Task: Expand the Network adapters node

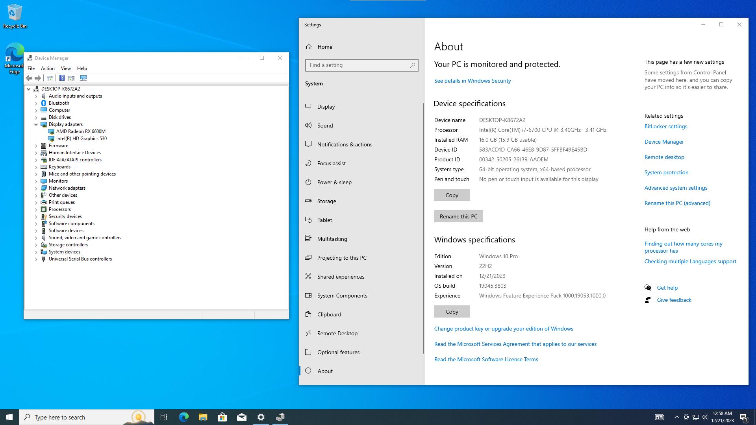Action: pos(36,188)
